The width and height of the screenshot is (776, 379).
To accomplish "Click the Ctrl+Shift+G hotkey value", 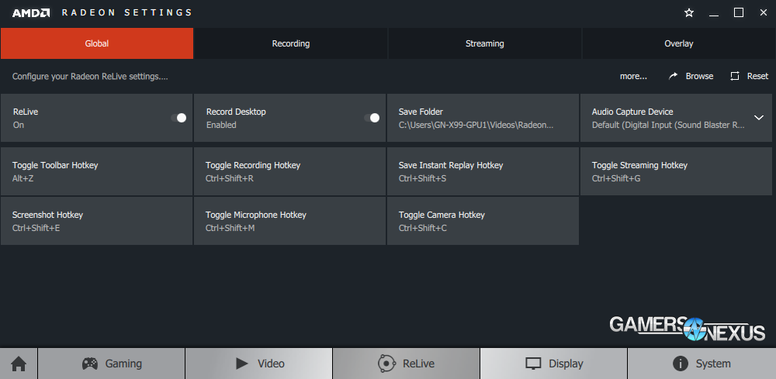I will (616, 178).
